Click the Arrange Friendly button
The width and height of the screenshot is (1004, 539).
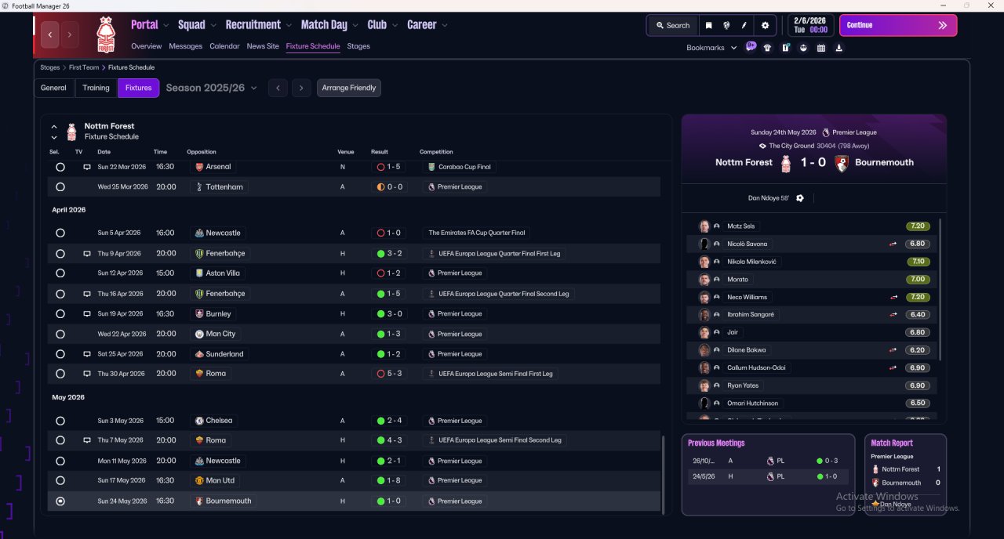coord(349,88)
